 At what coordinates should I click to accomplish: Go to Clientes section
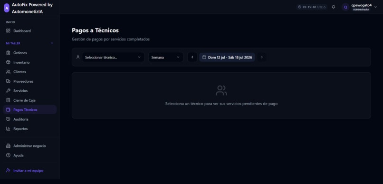click(30, 72)
